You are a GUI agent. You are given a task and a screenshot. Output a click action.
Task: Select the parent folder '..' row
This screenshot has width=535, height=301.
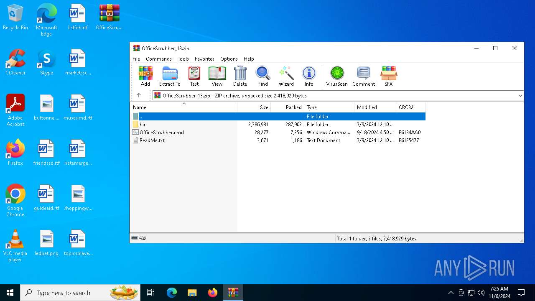click(x=278, y=116)
